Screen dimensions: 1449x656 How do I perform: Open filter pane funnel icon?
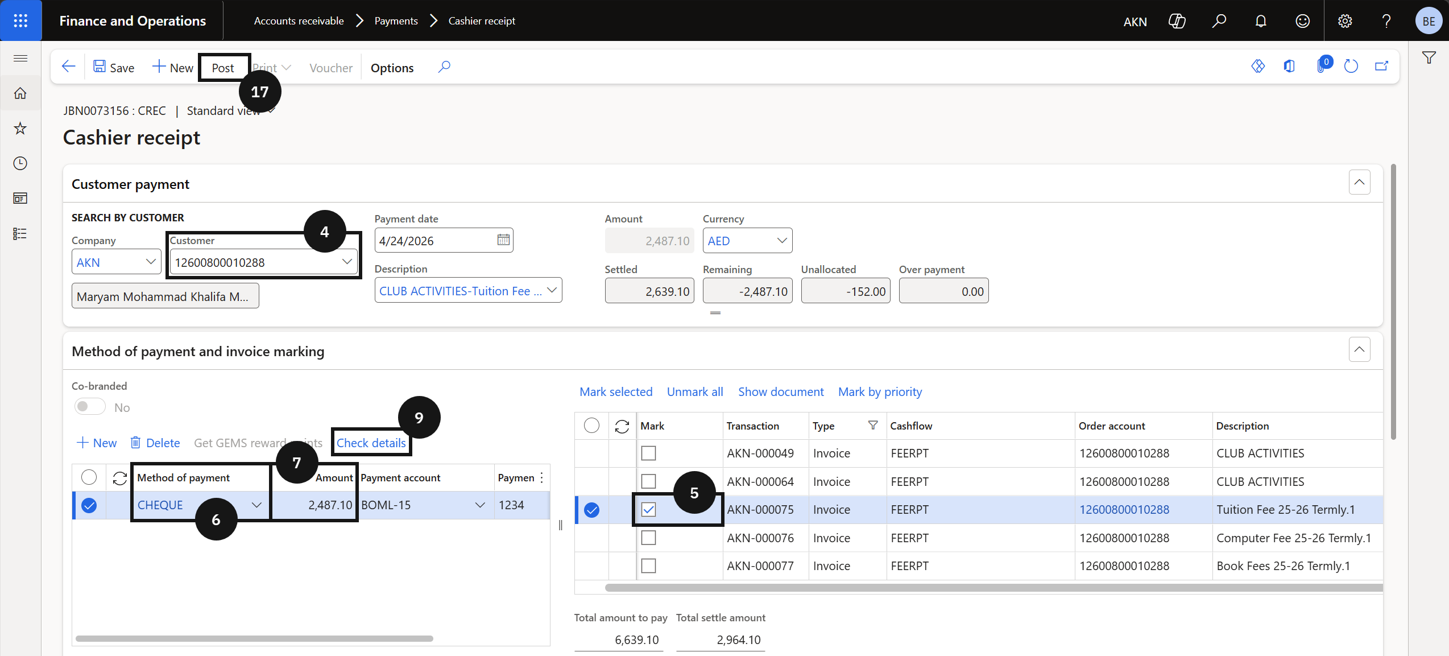(1429, 57)
